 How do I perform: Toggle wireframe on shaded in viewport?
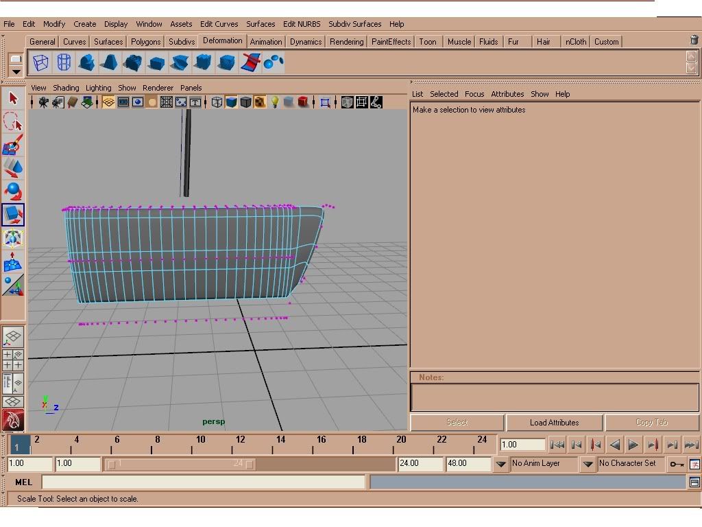coord(245,102)
